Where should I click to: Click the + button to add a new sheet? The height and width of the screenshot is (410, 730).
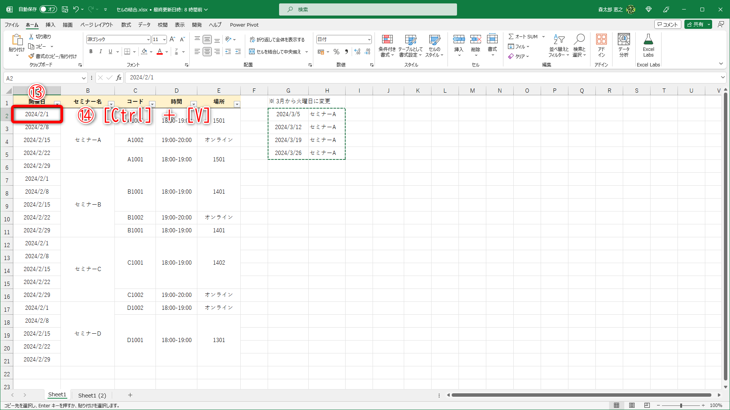130,395
